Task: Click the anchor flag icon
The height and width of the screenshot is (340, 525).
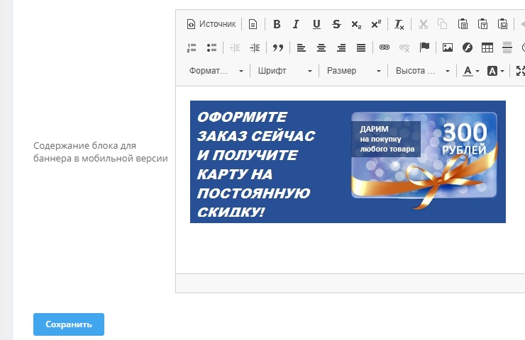Action: pyautogui.click(x=424, y=47)
